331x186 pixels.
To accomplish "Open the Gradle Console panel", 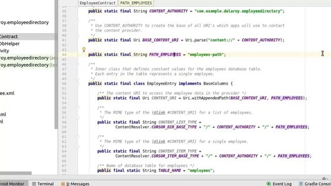I will (x=315, y=184).
